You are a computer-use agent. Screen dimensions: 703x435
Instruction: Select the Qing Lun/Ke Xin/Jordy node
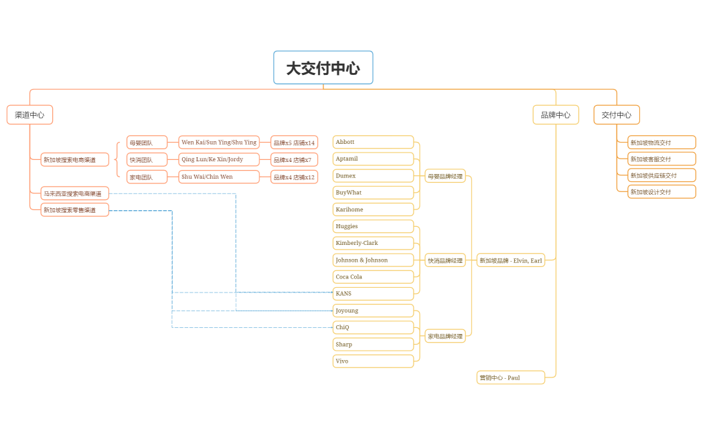tap(219, 159)
